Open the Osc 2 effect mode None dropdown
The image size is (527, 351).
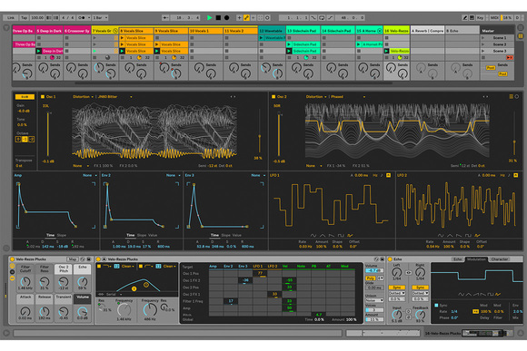313,166
